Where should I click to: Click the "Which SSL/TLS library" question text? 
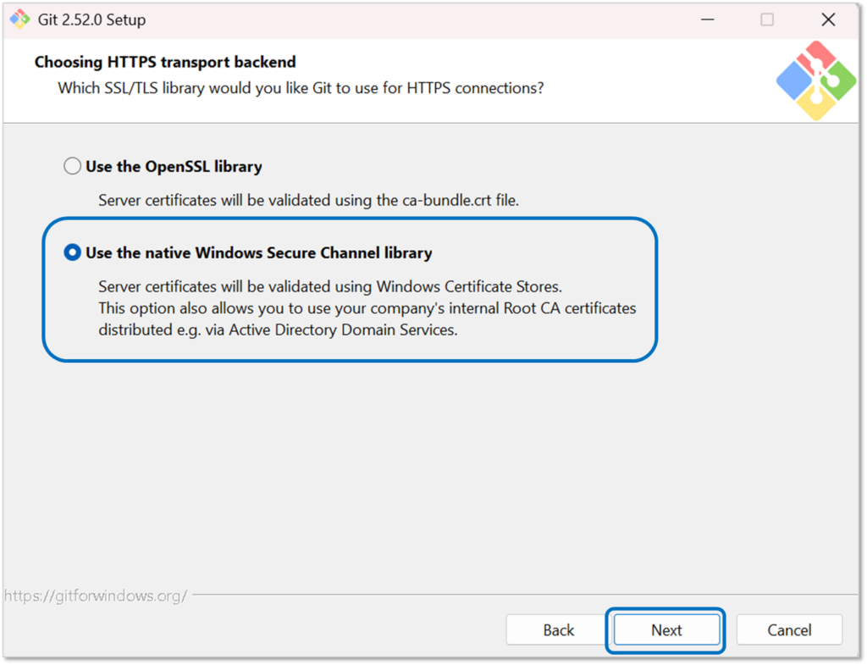point(301,87)
